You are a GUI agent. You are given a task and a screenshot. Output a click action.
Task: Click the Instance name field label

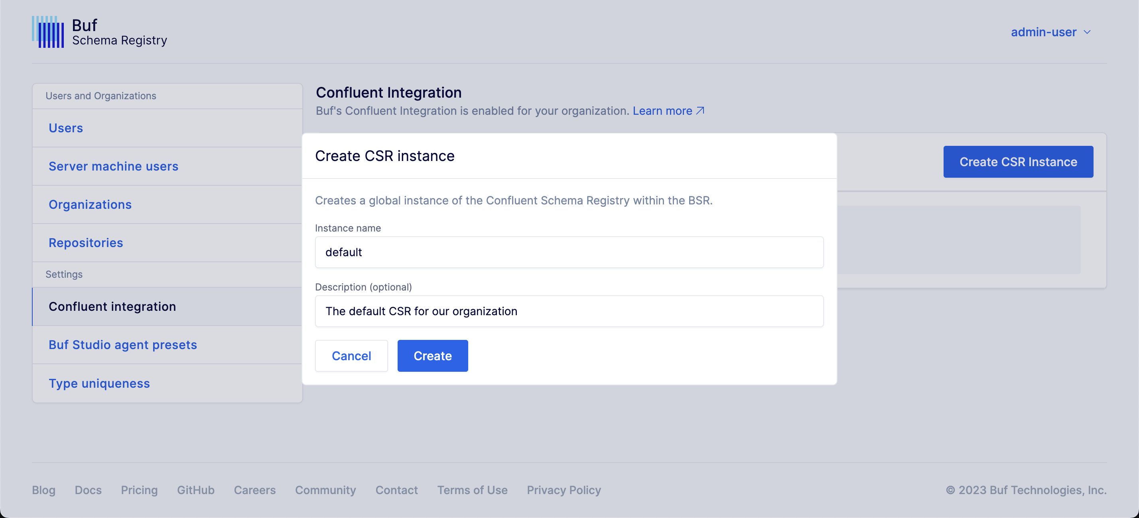(347, 228)
